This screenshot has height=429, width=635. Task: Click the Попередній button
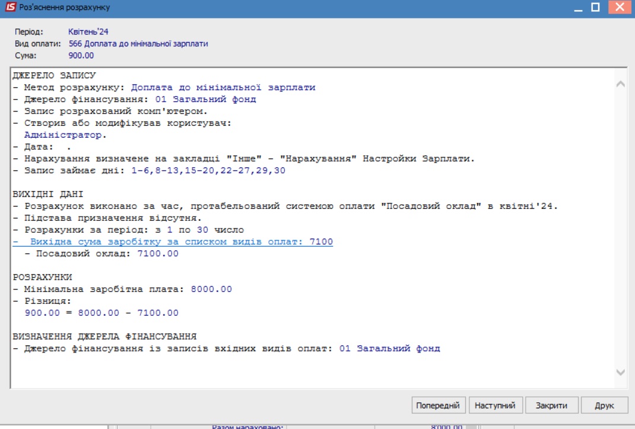point(438,405)
